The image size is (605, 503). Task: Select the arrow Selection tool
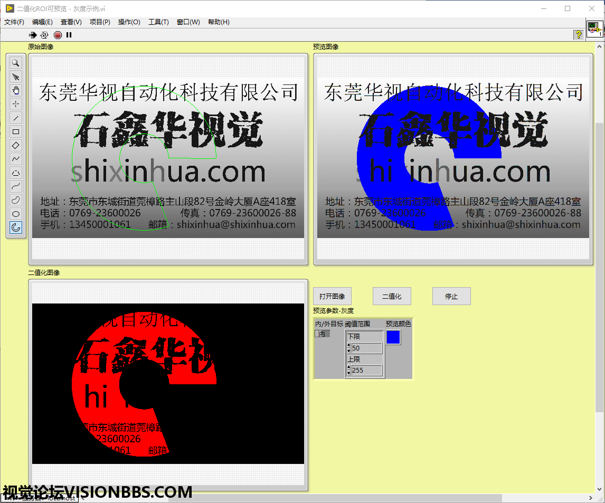point(16,77)
